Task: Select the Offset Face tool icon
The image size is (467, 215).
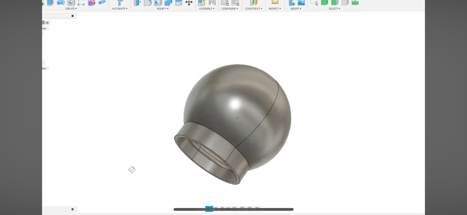Action: [x=178, y=3]
